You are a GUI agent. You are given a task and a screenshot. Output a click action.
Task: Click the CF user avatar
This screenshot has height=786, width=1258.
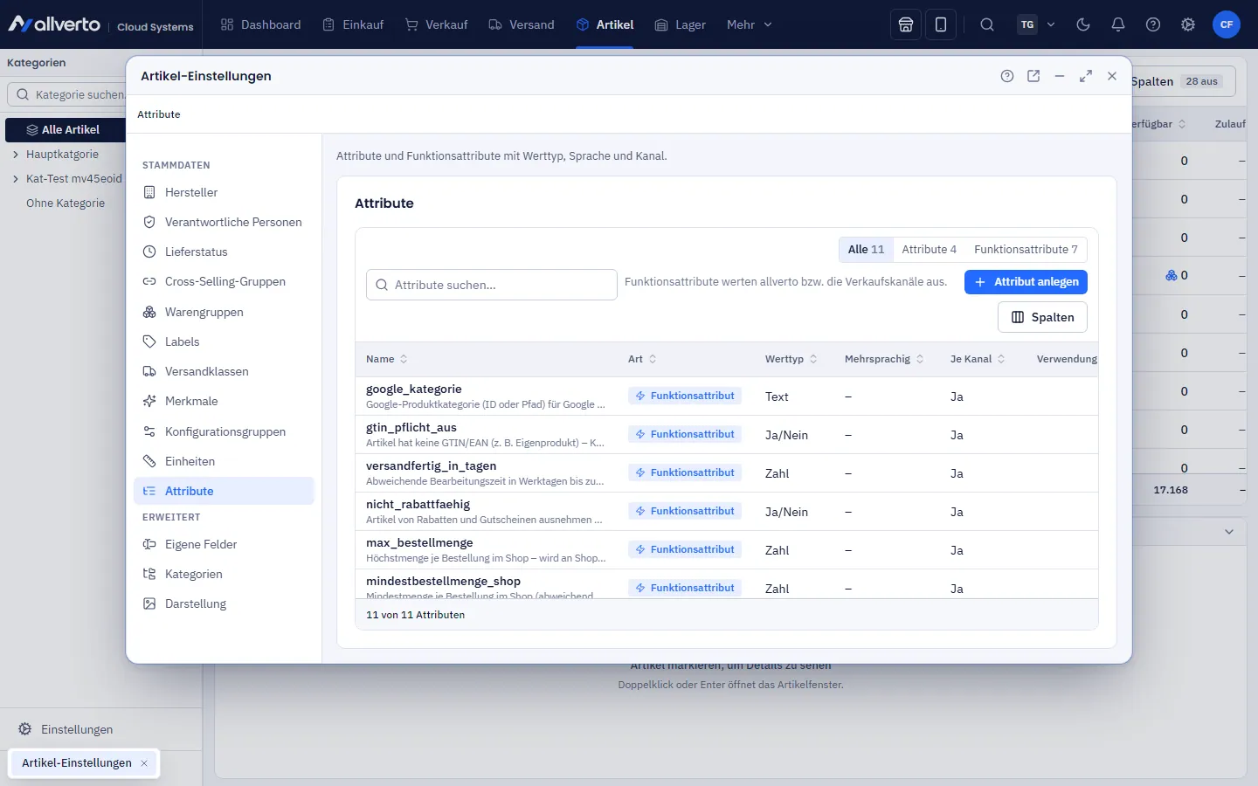1227,24
